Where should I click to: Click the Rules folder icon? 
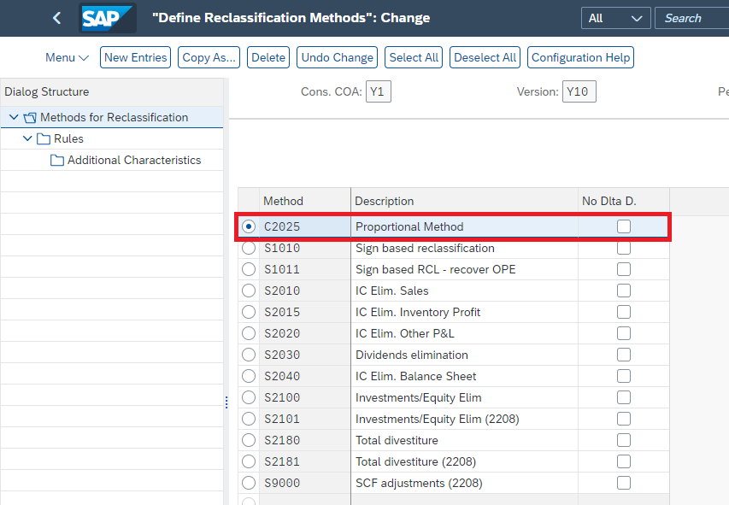click(44, 138)
